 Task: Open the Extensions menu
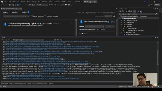tap(57, 2)
